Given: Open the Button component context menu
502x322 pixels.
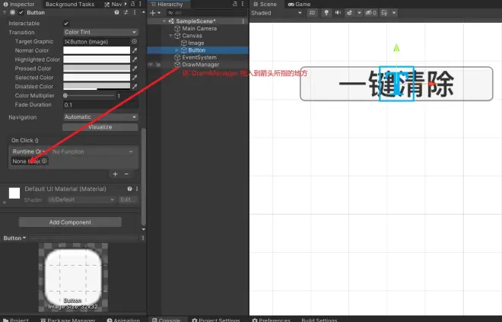Looking at the screenshot, I should click(135, 12).
